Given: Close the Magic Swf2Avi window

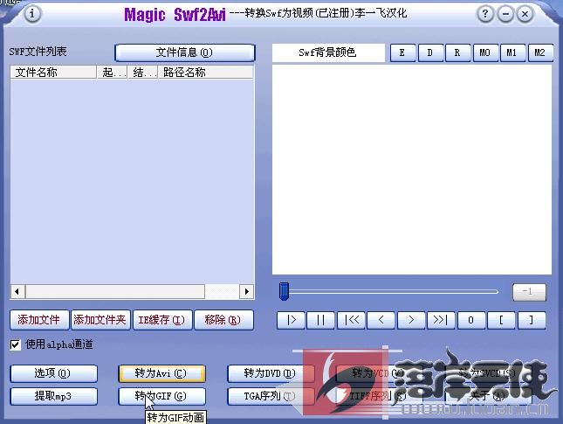Looking at the screenshot, I should [x=525, y=14].
